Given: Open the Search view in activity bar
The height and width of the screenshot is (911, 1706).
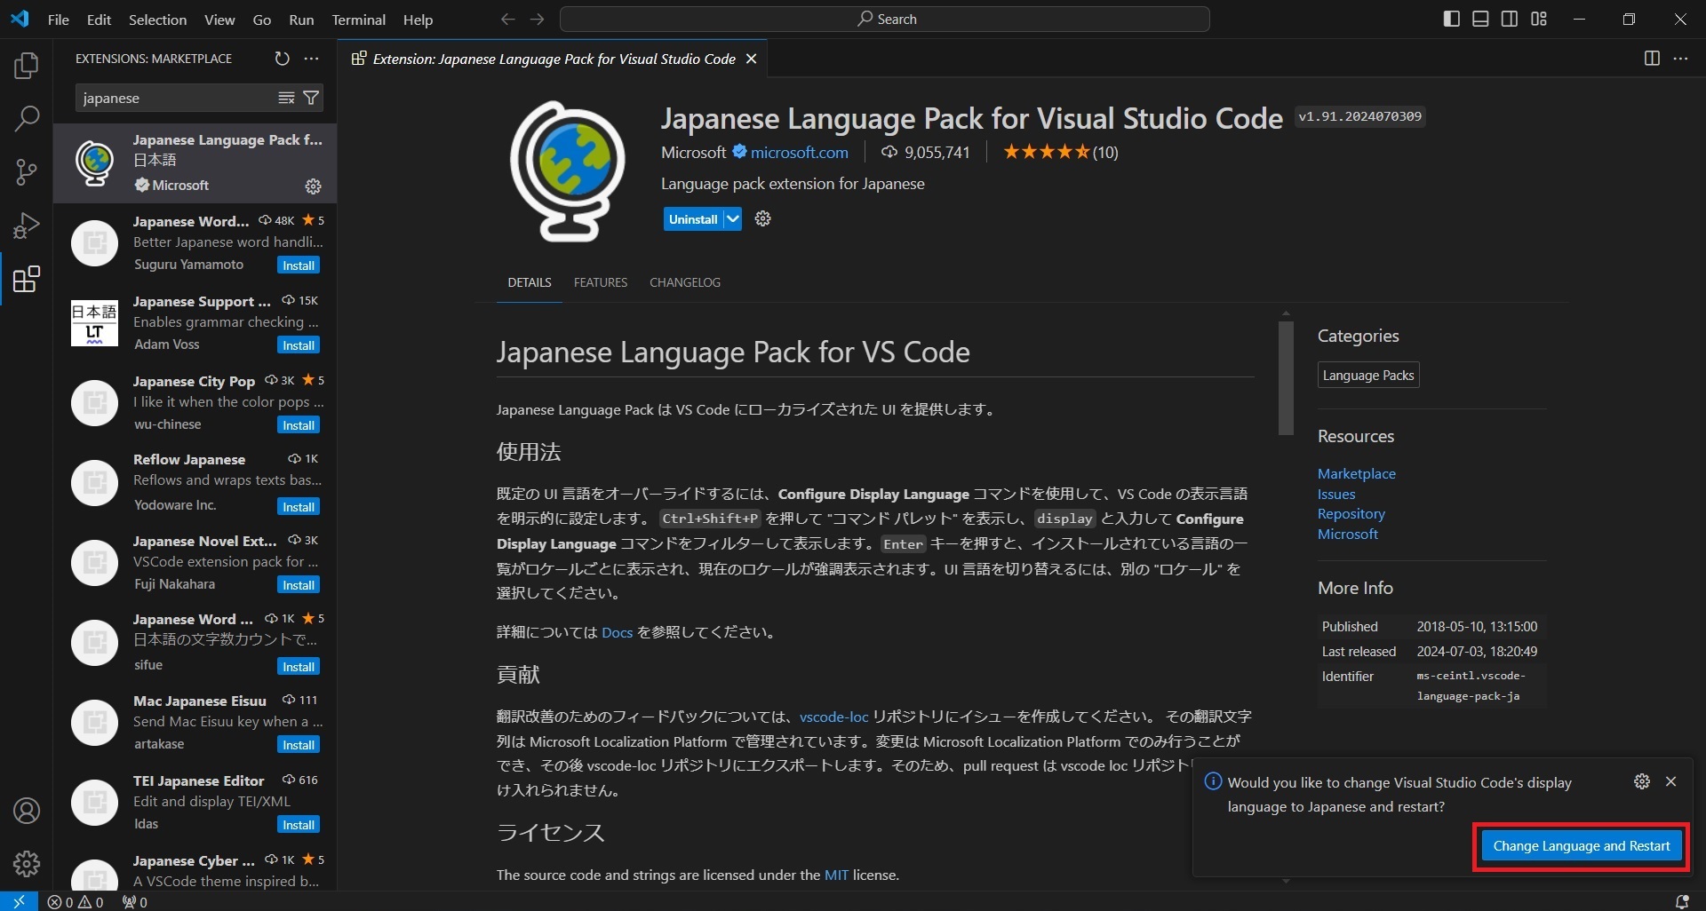Looking at the screenshot, I should point(27,118).
